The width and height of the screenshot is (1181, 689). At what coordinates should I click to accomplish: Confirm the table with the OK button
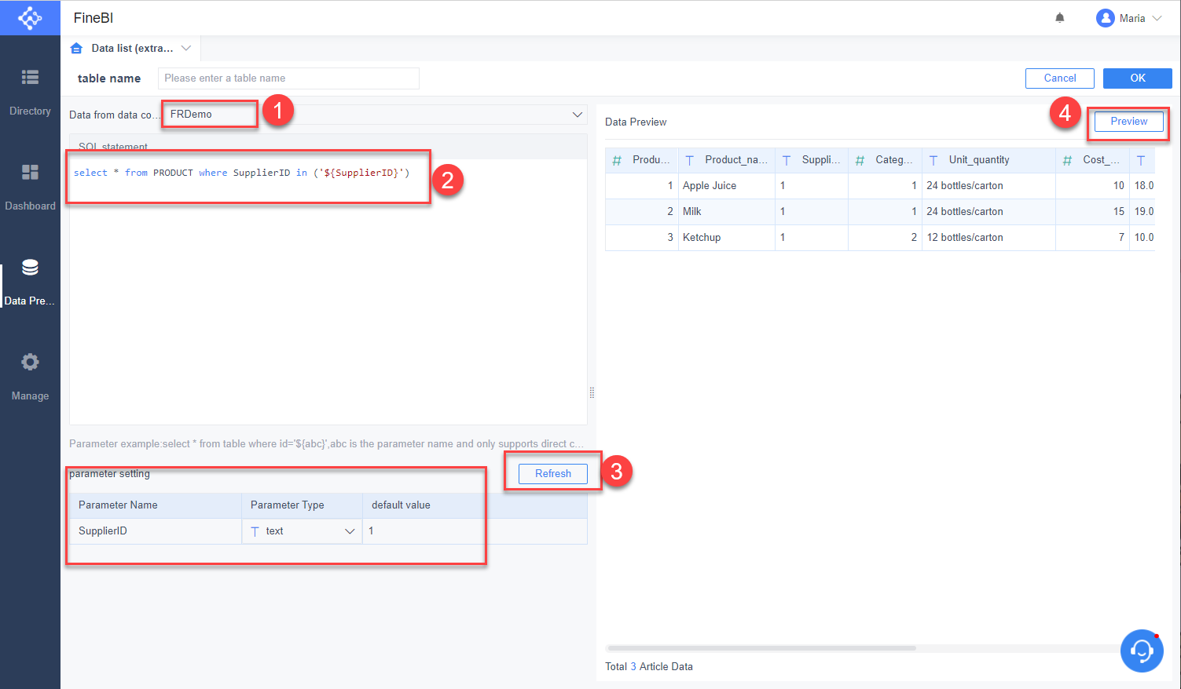click(1136, 78)
